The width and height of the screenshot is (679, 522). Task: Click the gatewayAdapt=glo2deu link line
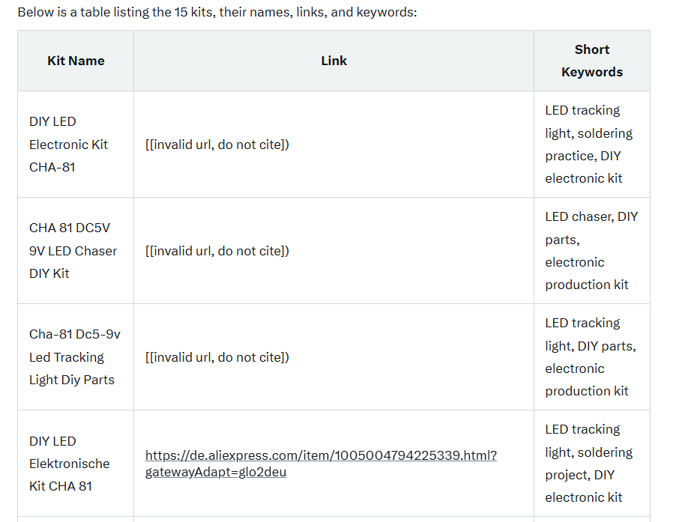(216, 472)
